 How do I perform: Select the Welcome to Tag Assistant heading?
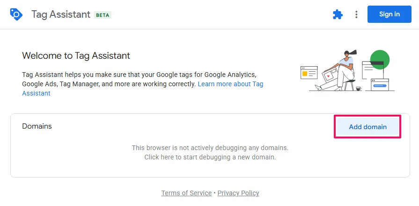pyautogui.click(x=76, y=56)
